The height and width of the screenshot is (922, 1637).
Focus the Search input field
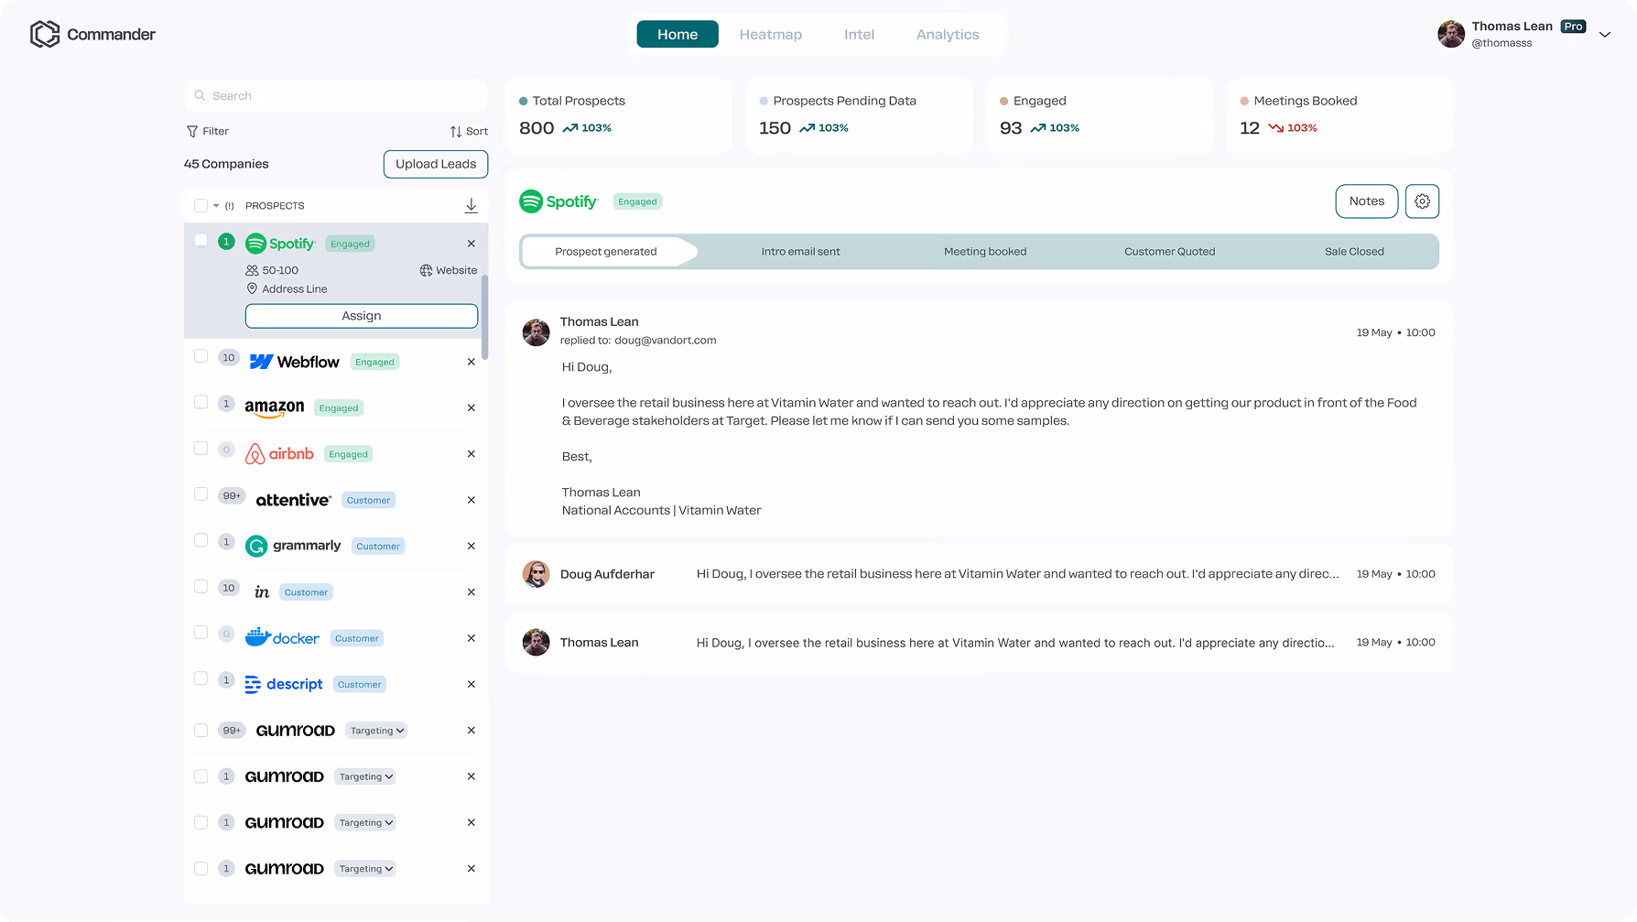pyautogui.click(x=336, y=95)
